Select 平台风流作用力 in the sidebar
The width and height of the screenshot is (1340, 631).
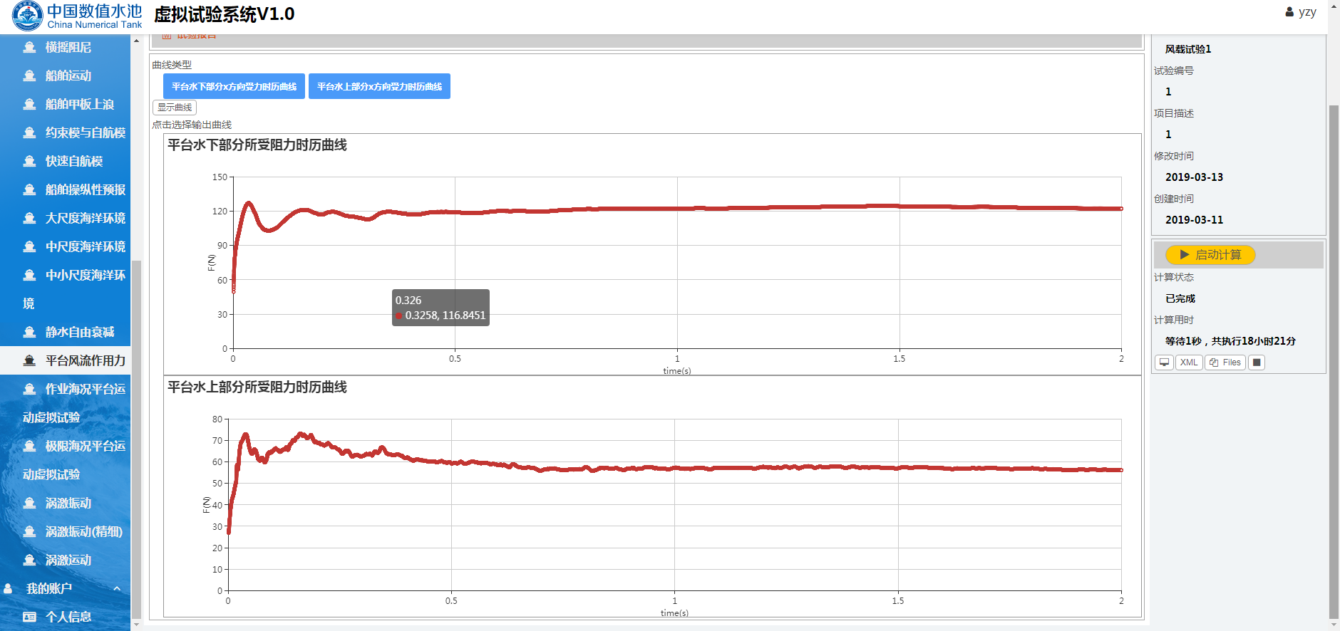(85, 360)
